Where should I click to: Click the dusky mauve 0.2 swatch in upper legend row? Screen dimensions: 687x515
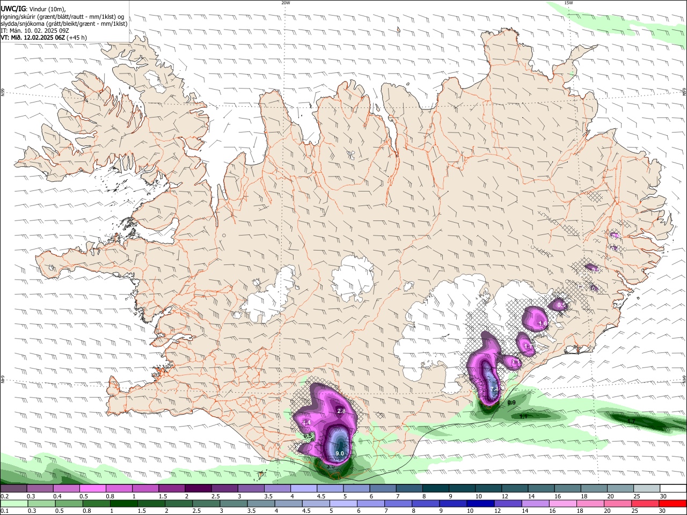click(14, 488)
